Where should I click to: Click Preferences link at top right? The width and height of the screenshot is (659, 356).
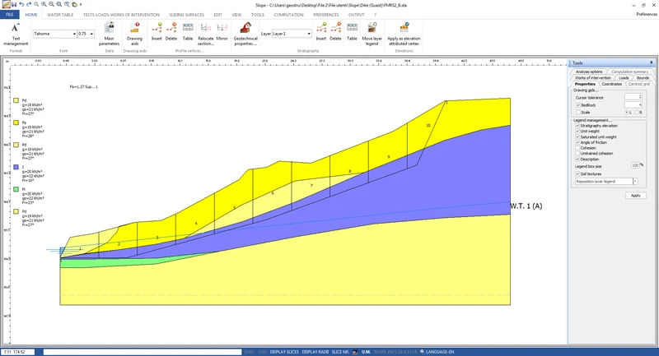647,14
